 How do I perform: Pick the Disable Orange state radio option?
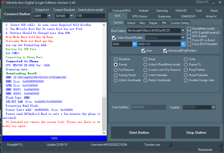click(x=186, y=80)
